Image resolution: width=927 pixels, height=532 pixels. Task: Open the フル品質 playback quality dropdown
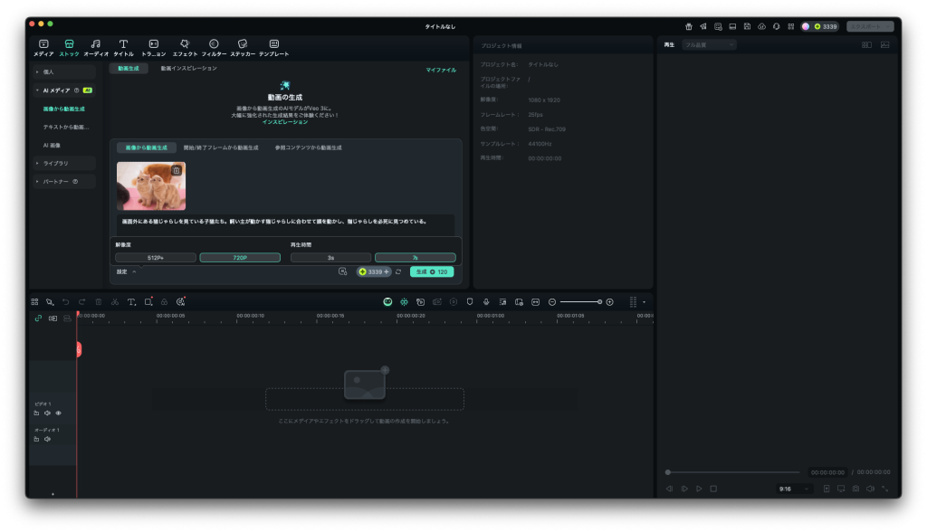[709, 44]
